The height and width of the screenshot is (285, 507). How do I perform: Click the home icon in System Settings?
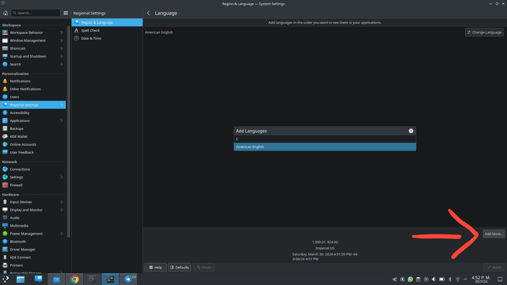5,13
